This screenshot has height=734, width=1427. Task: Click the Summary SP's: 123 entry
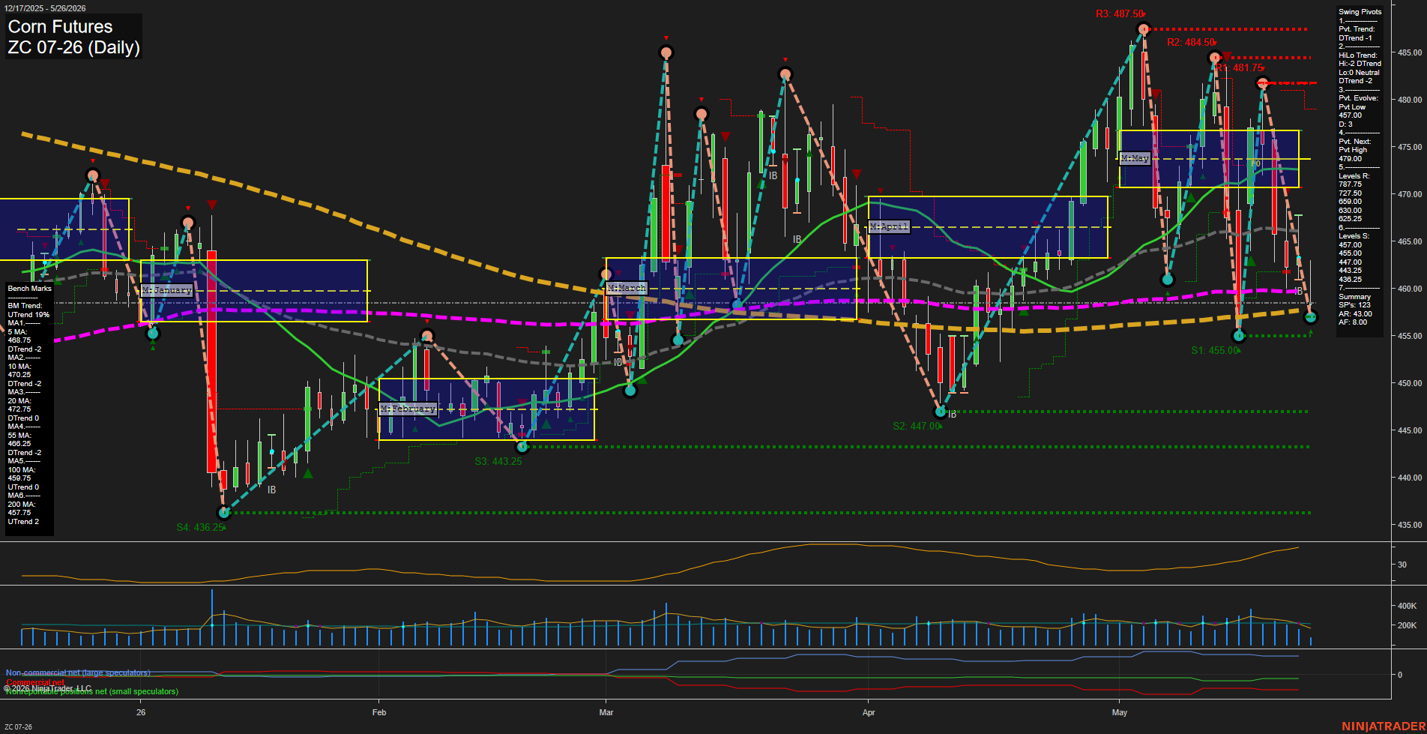pyautogui.click(x=1355, y=301)
